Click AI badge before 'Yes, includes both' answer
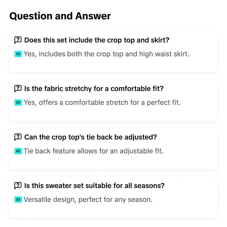The height and width of the screenshot is (227, 227). [x=18, y=54]
